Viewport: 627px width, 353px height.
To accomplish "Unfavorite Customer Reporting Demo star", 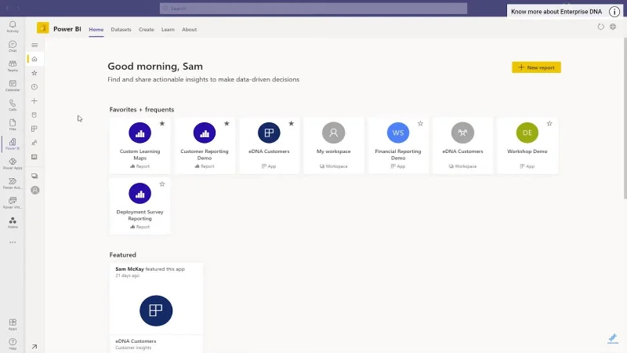I will (x=227, y=124).
